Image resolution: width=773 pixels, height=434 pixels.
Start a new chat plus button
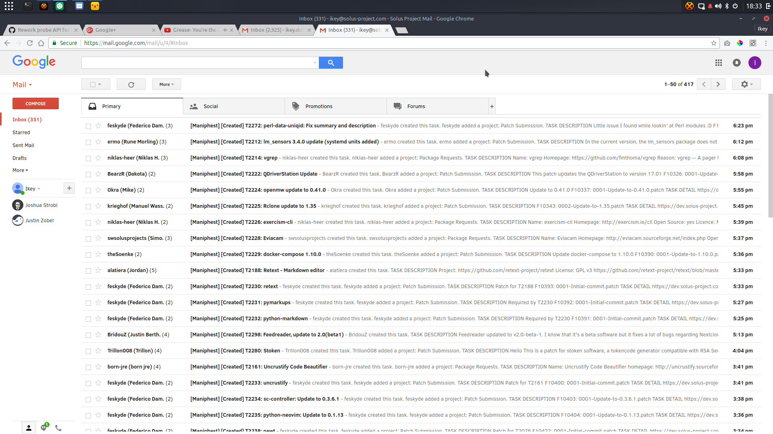point(69,188)
